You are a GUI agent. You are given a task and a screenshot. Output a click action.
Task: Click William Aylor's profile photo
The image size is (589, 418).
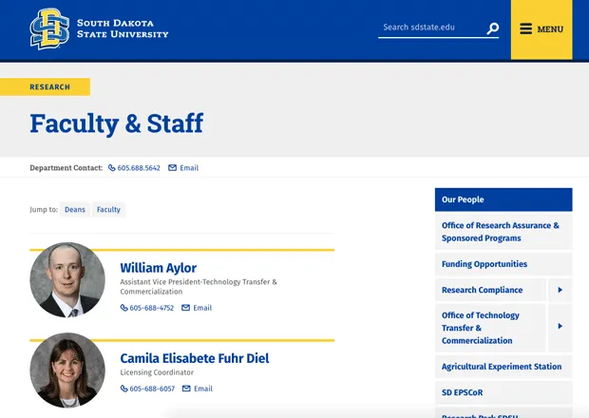click(x=67, y=280)
